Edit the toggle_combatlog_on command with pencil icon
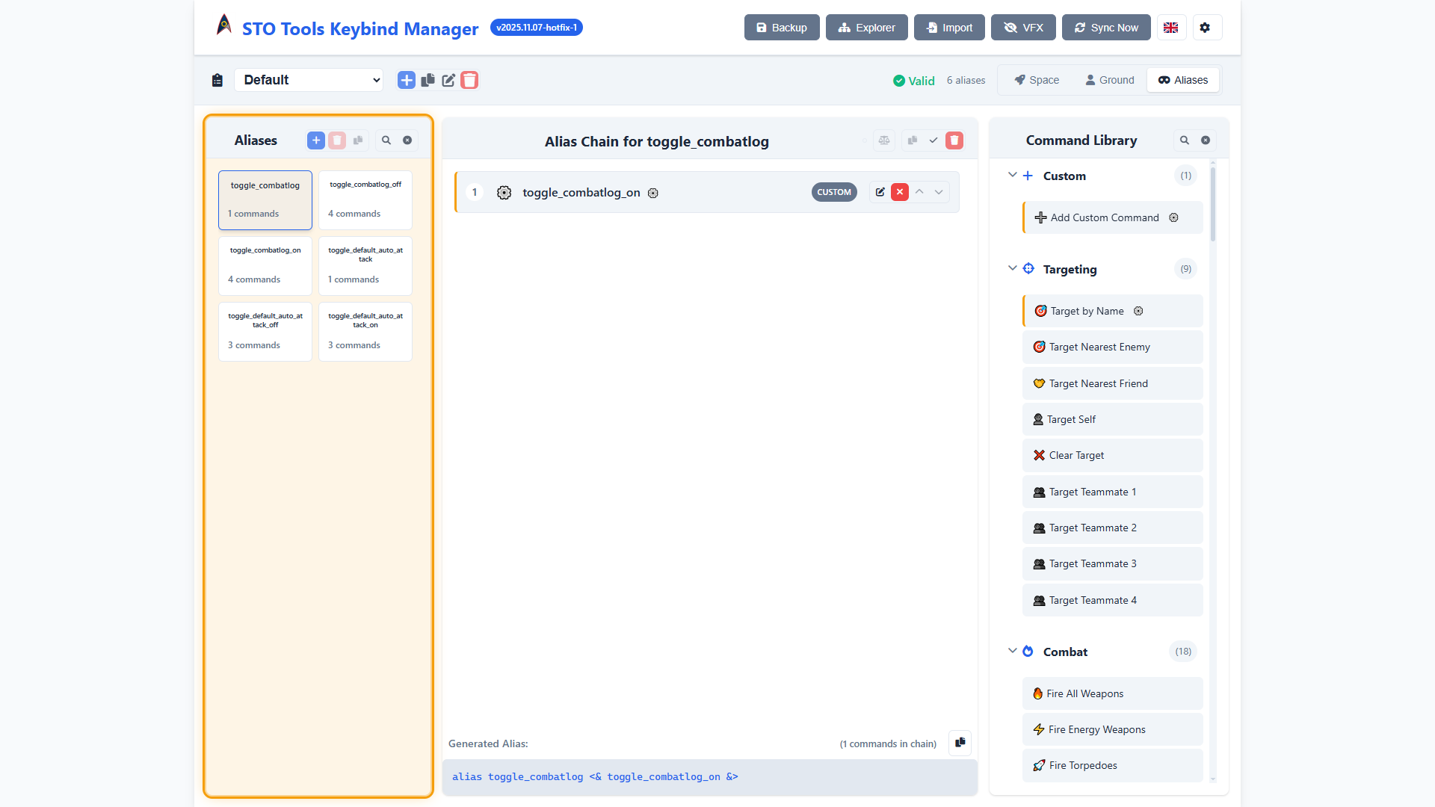The image size is (1435, 807). 880,192
